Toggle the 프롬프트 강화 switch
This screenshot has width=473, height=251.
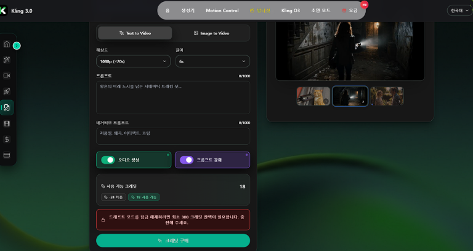tap(187, 160)
